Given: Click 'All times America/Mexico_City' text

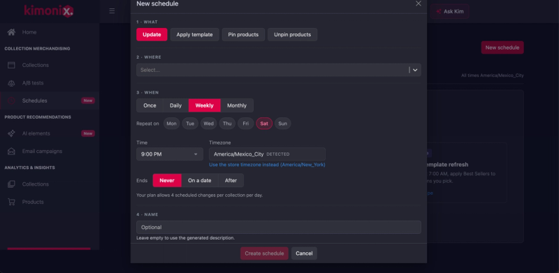Looking at the screenshot, I should pyautogui.click(x=493, y=75).
